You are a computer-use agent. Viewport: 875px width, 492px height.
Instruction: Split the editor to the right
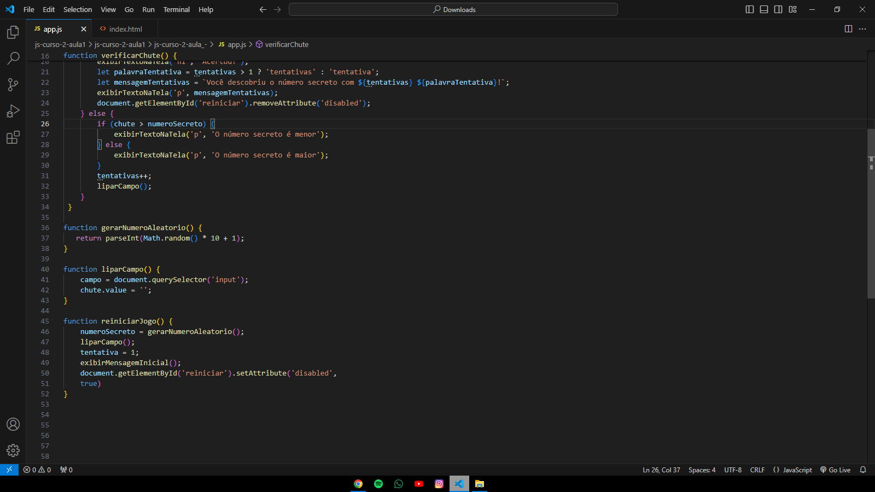[x=848, y=29]
